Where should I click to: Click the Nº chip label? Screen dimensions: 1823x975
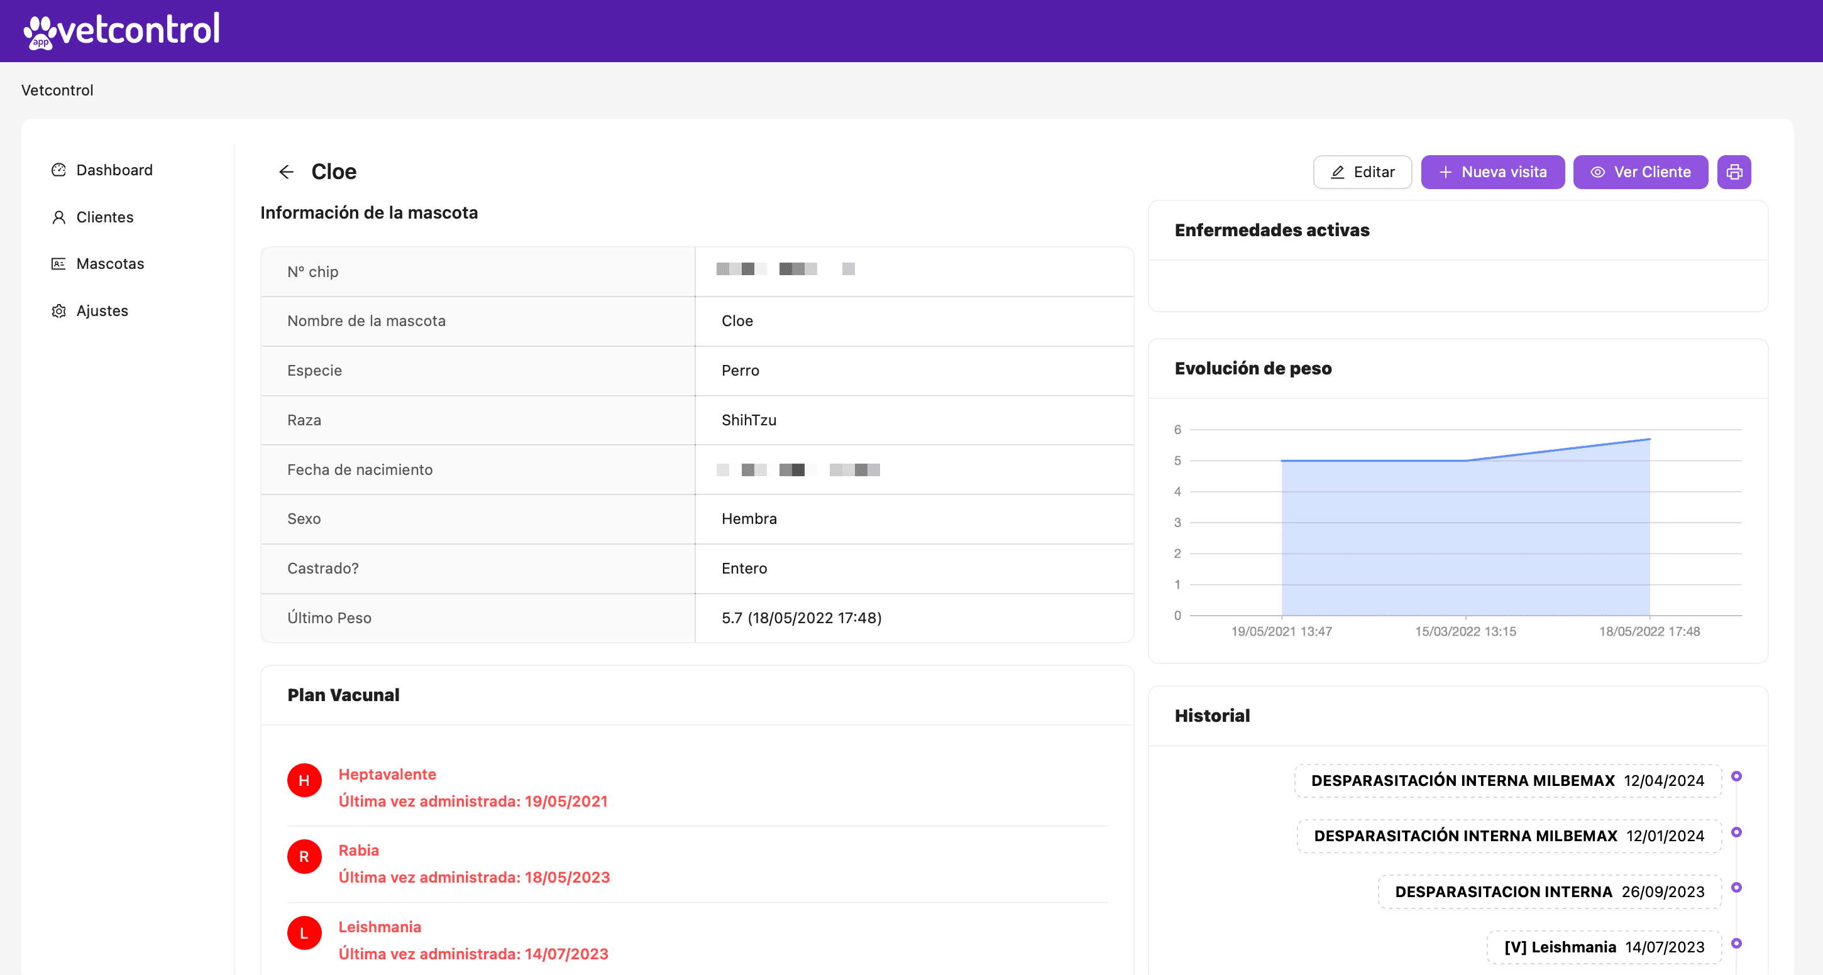click(313, 271)
